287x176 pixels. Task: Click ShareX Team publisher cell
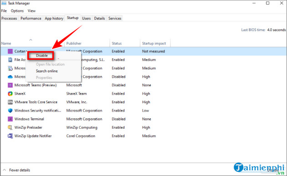tap(77, 94)
